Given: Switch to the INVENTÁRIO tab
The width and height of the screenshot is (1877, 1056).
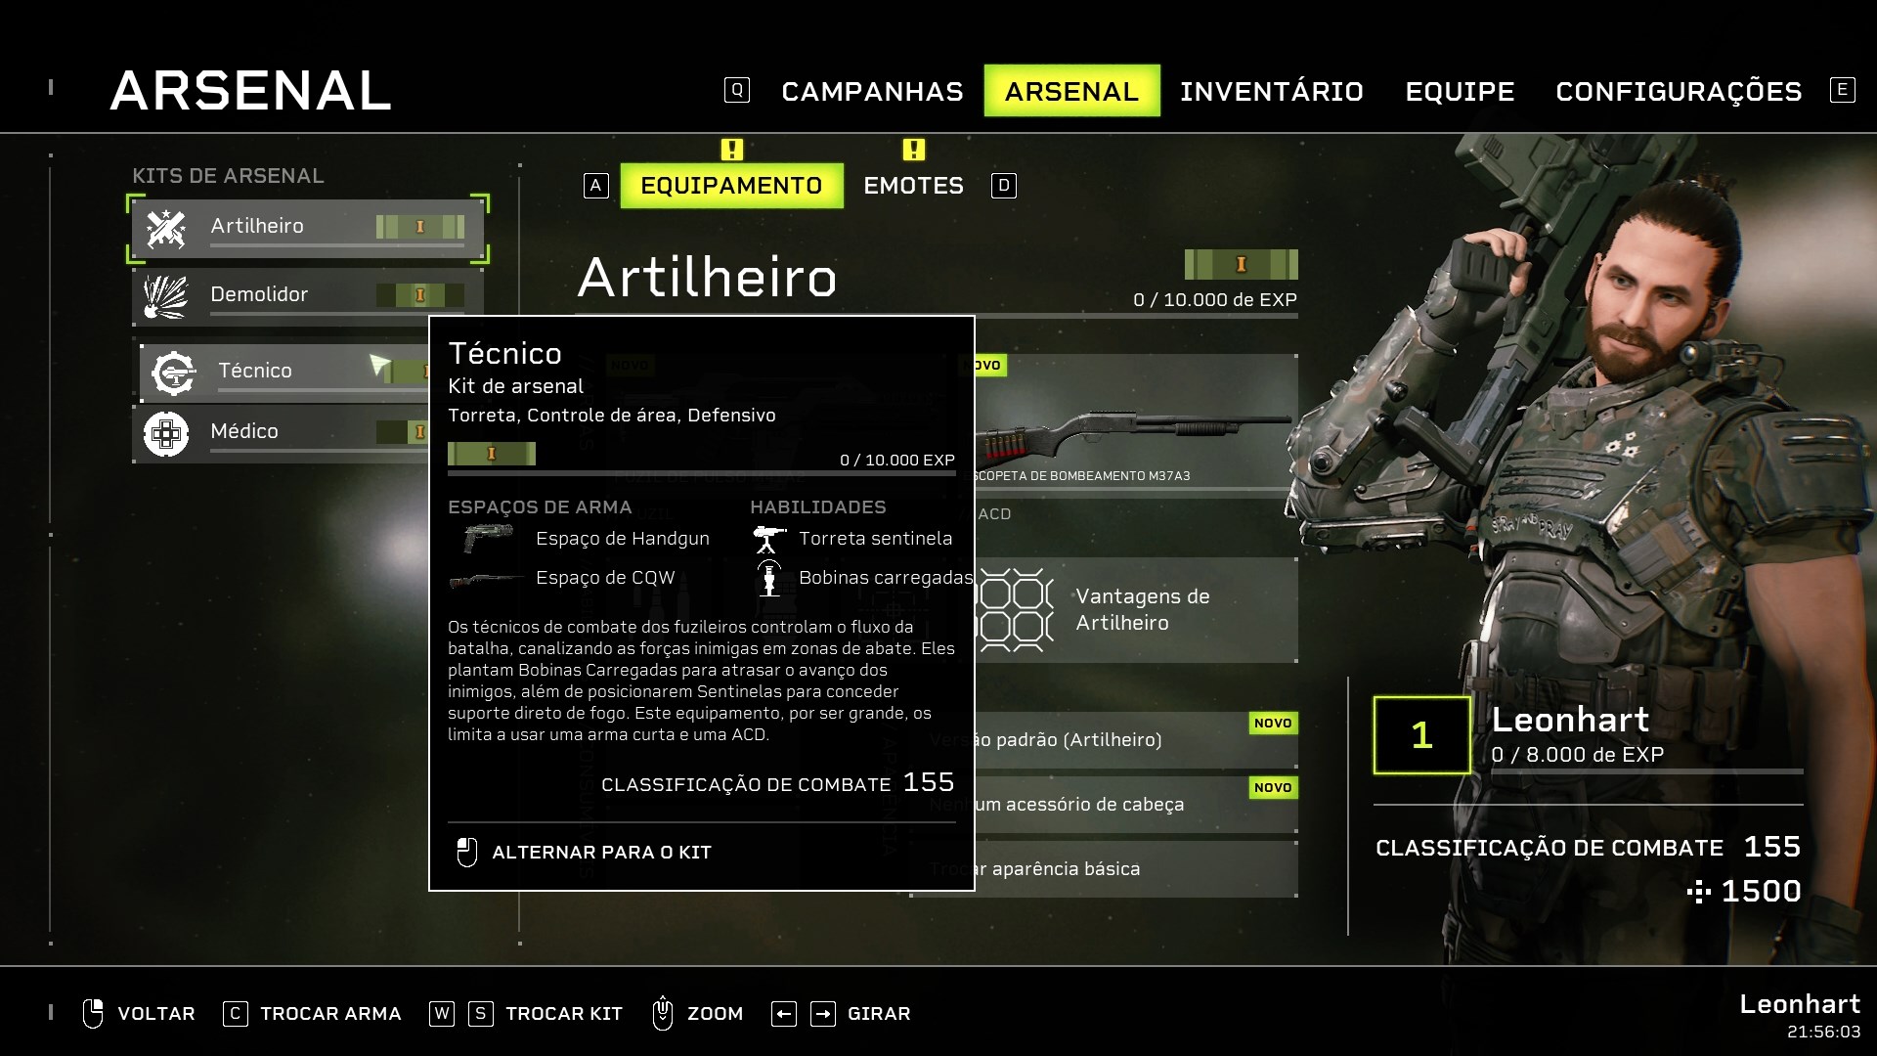Looking at the screenshot, I should tap(1271, 92).
